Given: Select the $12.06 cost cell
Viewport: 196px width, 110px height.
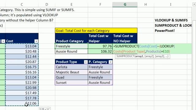Looking at the screenshot, I should 22,103.
